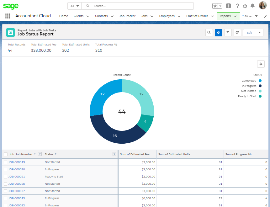Click the Edit button to modify the report
This screenshot has width=270, height=207.
click(x=249, y=32)
